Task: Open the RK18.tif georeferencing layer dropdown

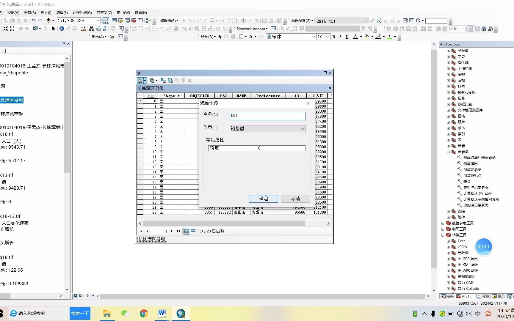Action: [x=366, y=21]
